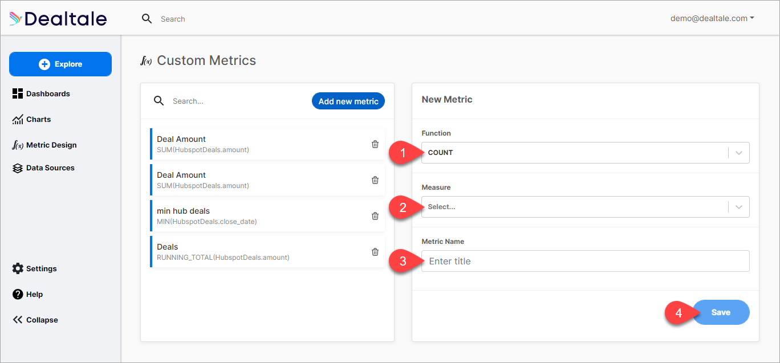Open Charts in the sidebar
This screenshot has height=363, width=780.
coord(31,119)
